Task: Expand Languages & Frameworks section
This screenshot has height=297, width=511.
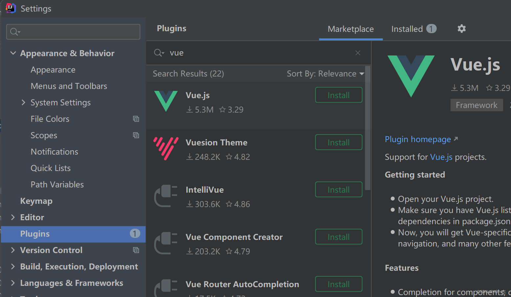Action: 13,283
